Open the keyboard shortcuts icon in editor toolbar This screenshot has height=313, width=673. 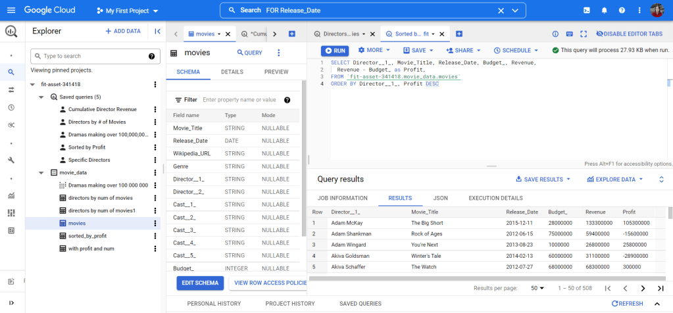[x=569, y=34]
